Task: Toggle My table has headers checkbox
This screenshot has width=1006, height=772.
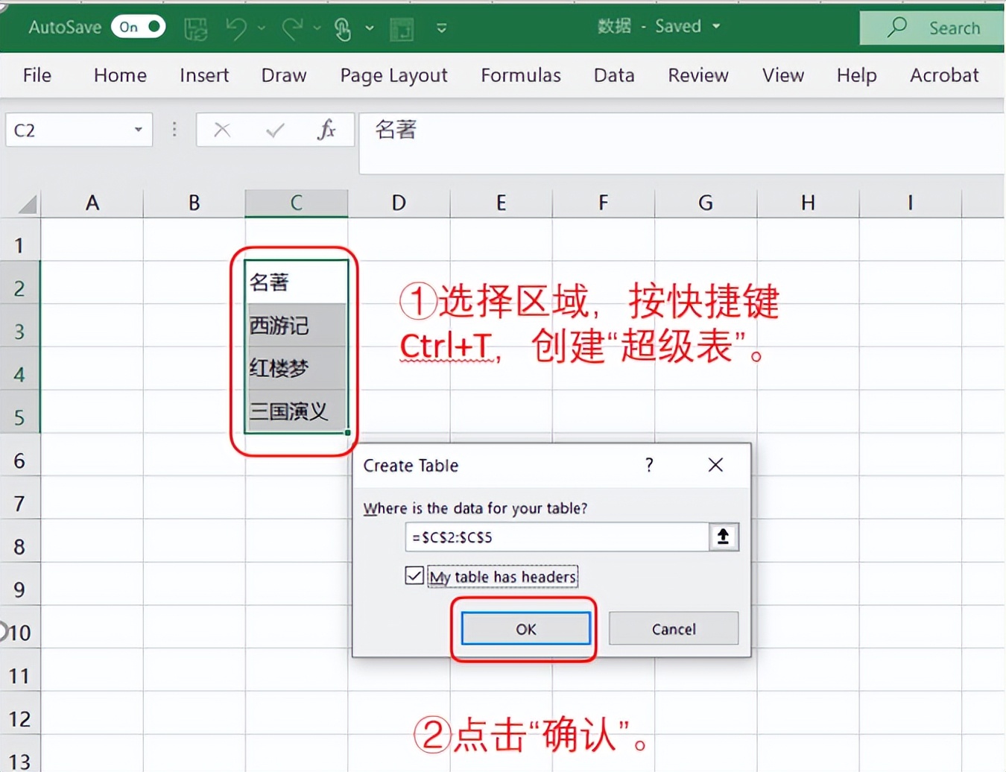Action: (x=414, y=576)
